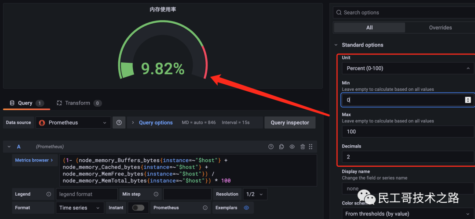
Task: Click the Max input field showing 100
Action: (x=408, y=132)
